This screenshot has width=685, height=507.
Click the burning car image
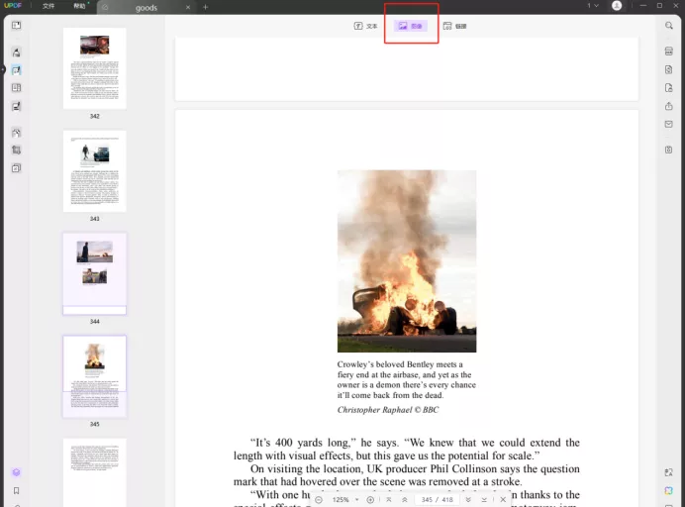pyautogui.click(x=406, y=260)
